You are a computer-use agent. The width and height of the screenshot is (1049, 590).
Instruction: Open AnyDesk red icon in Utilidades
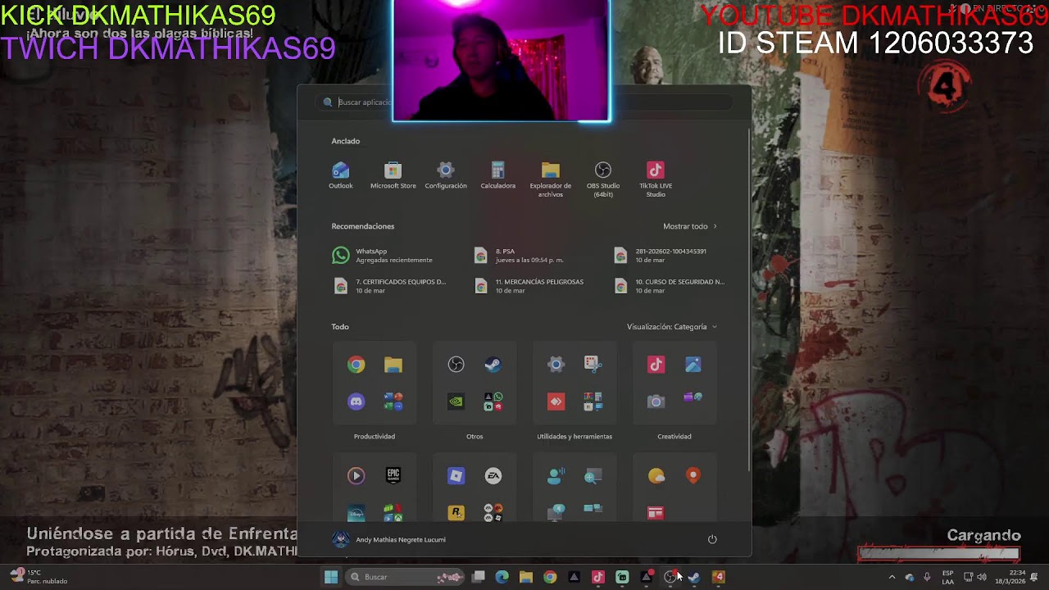coord(556,402)
